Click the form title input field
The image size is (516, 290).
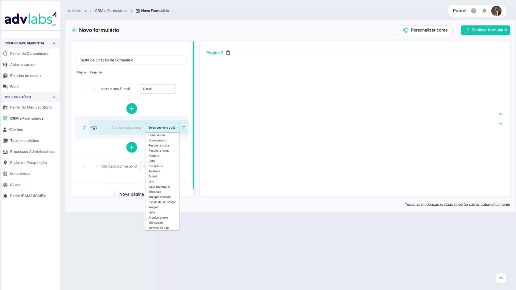pyautogui.click(x=131, y=60)
